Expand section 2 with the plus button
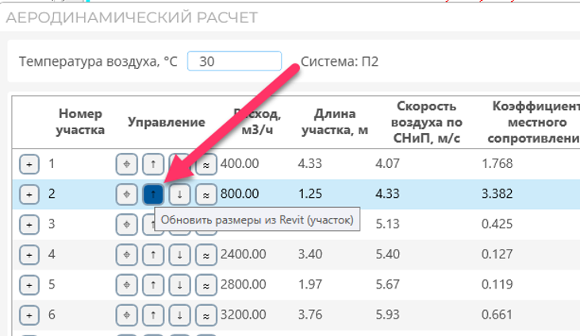This screenshot has height=336, width=580. pyautogui.click(x=29, y=194)
